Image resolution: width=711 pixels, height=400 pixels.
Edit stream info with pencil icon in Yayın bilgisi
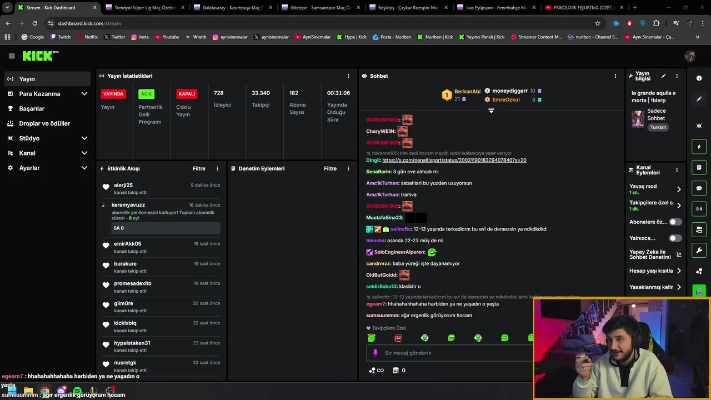(x=663, y=76)
